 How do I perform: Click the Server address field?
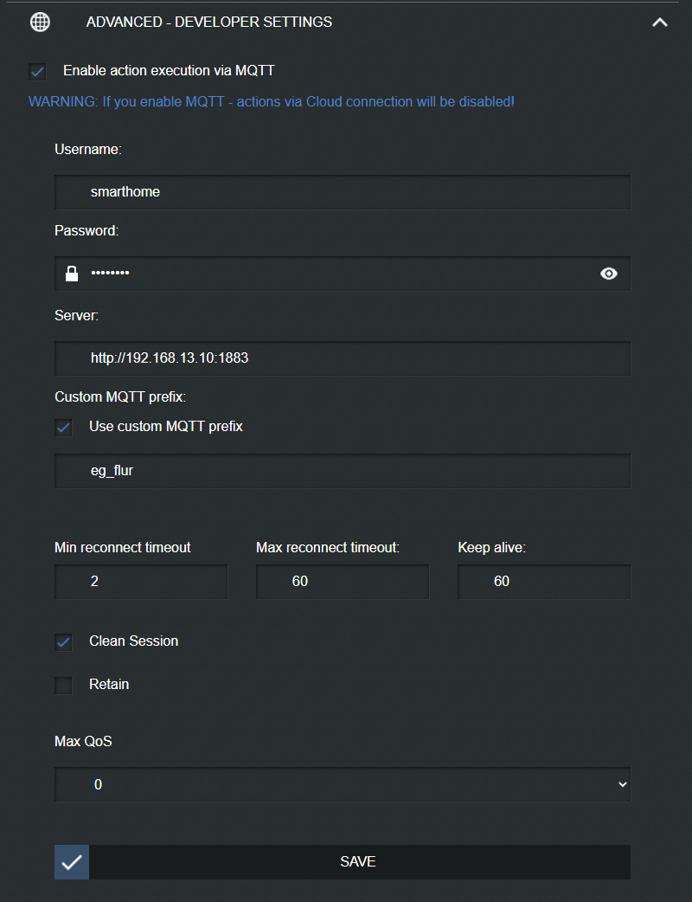pos(343,358)
